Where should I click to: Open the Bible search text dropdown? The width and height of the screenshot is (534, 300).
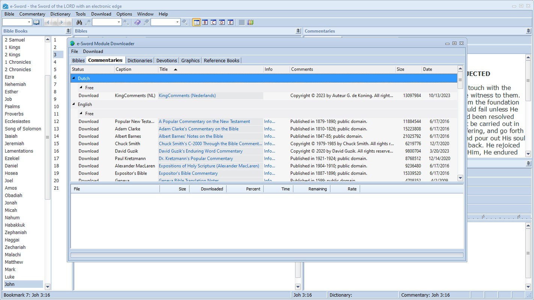(x=119, y=22)
